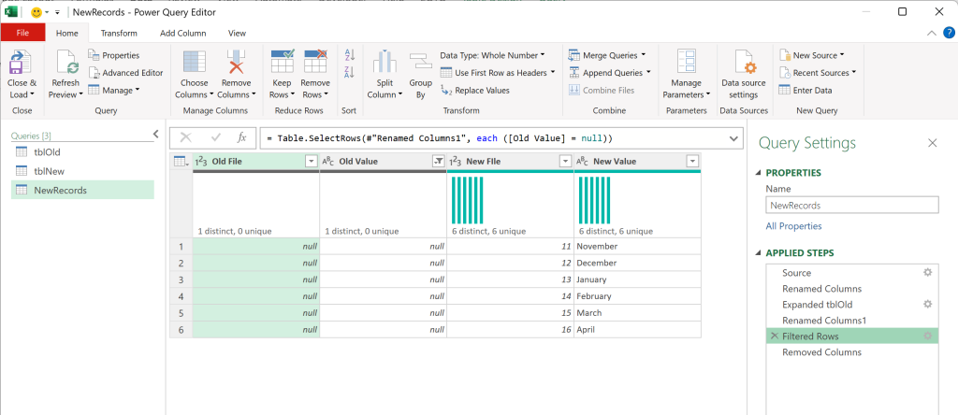Click the February cell
958x415 pixels.
coord(637,296)
